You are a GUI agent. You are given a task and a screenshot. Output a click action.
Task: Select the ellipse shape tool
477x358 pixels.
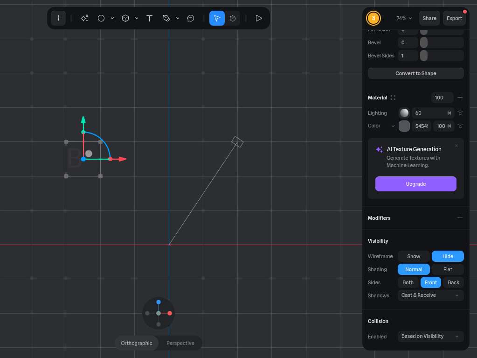click(x=101, y=18)
